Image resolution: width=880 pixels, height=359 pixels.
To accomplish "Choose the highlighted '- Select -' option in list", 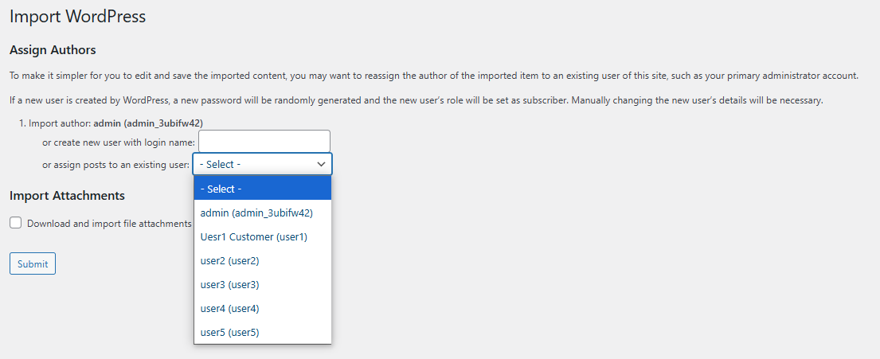I will click(x=263, y=189).
